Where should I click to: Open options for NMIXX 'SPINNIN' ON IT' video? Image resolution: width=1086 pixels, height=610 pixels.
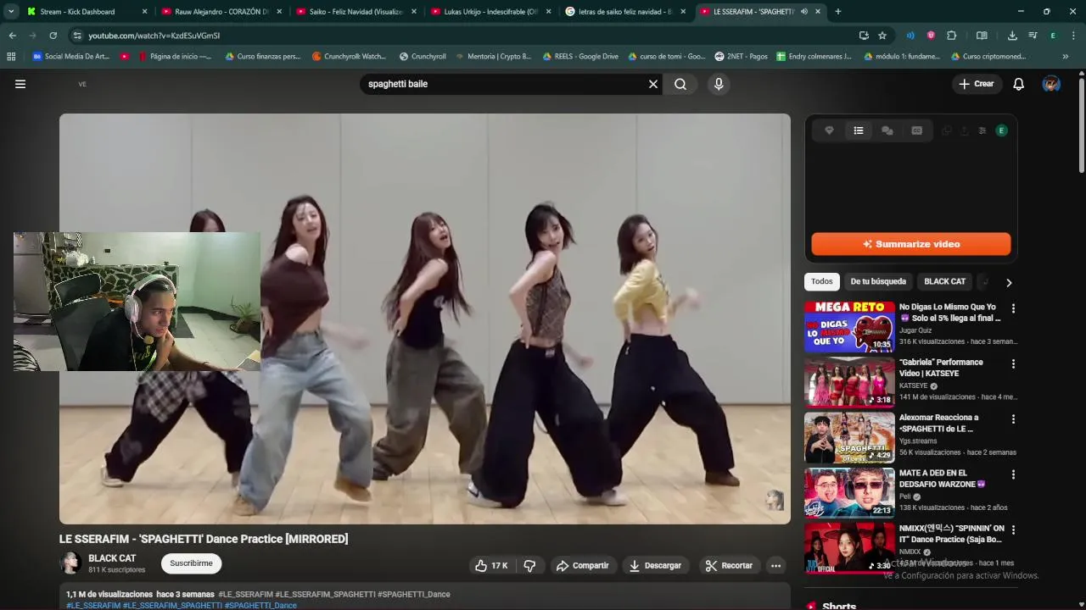tap(1013, 530)
